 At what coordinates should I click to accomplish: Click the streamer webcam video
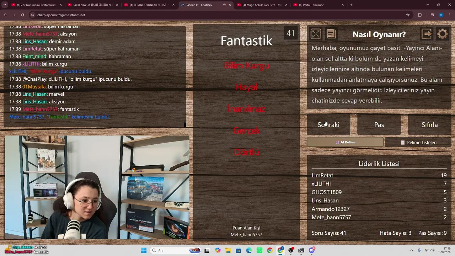coord(97,187)
